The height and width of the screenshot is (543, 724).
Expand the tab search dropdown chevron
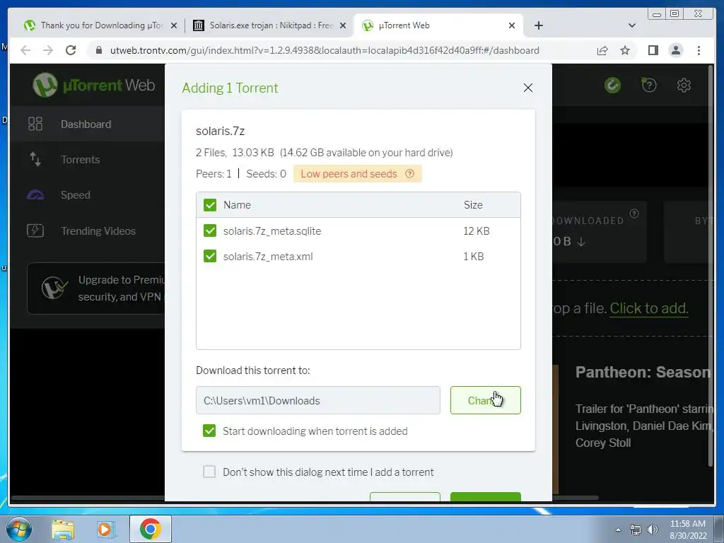click(632, 25)
